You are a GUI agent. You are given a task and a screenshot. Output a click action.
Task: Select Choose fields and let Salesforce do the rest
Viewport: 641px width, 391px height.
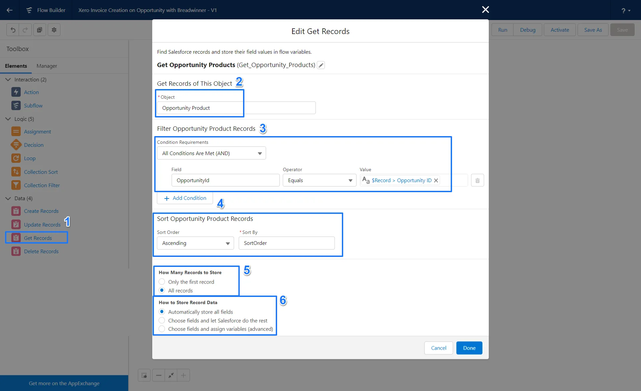[x=162, y=320]
